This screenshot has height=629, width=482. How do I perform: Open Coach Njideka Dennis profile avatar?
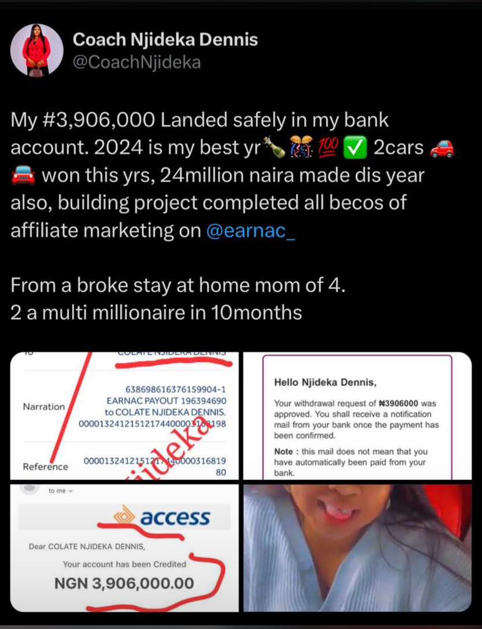[37, 50]
